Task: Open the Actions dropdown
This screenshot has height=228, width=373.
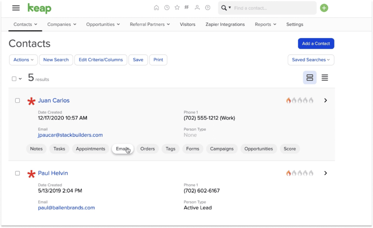Action: tap(23, 60)
